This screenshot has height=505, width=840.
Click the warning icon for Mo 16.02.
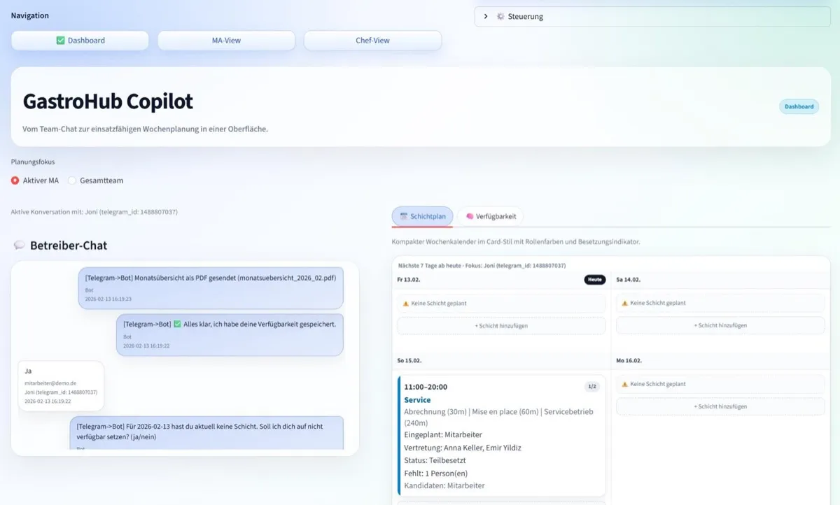pos(625,384)
